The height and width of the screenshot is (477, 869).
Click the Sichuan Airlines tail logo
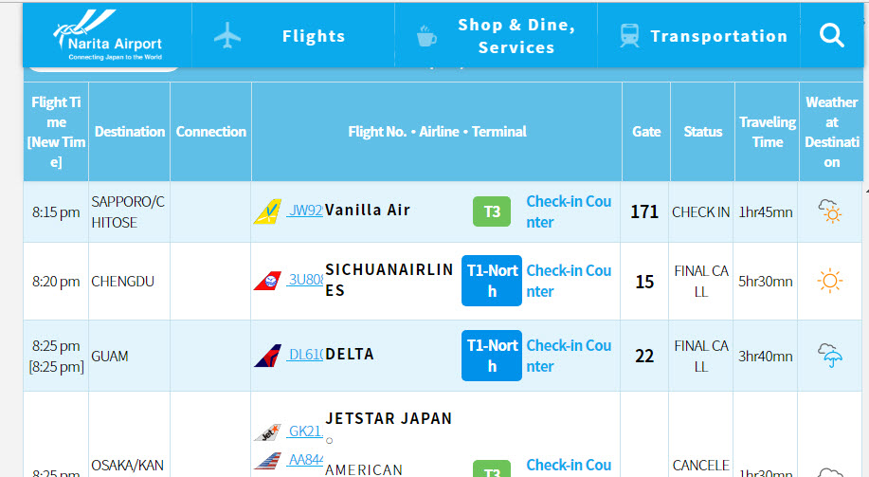(267, 280)
